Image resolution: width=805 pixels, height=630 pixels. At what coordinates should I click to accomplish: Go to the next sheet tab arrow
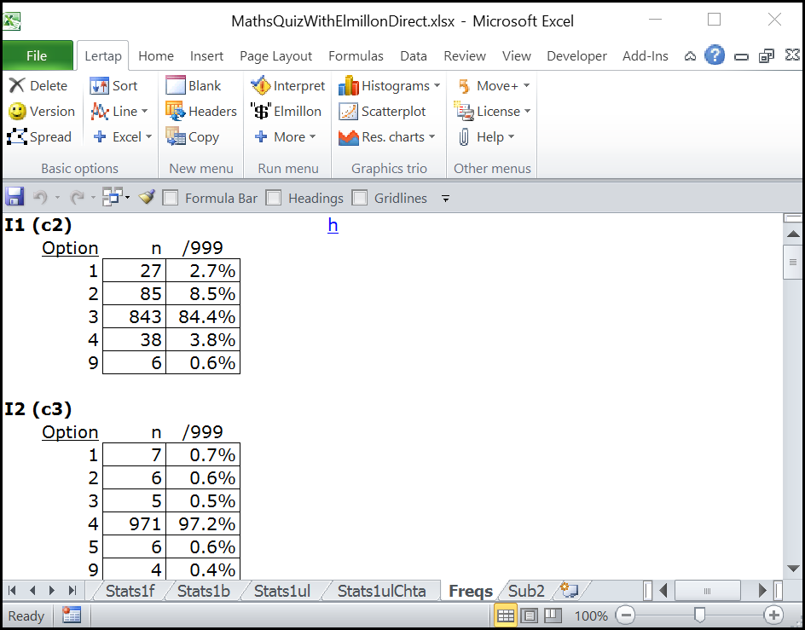(52, 591)
